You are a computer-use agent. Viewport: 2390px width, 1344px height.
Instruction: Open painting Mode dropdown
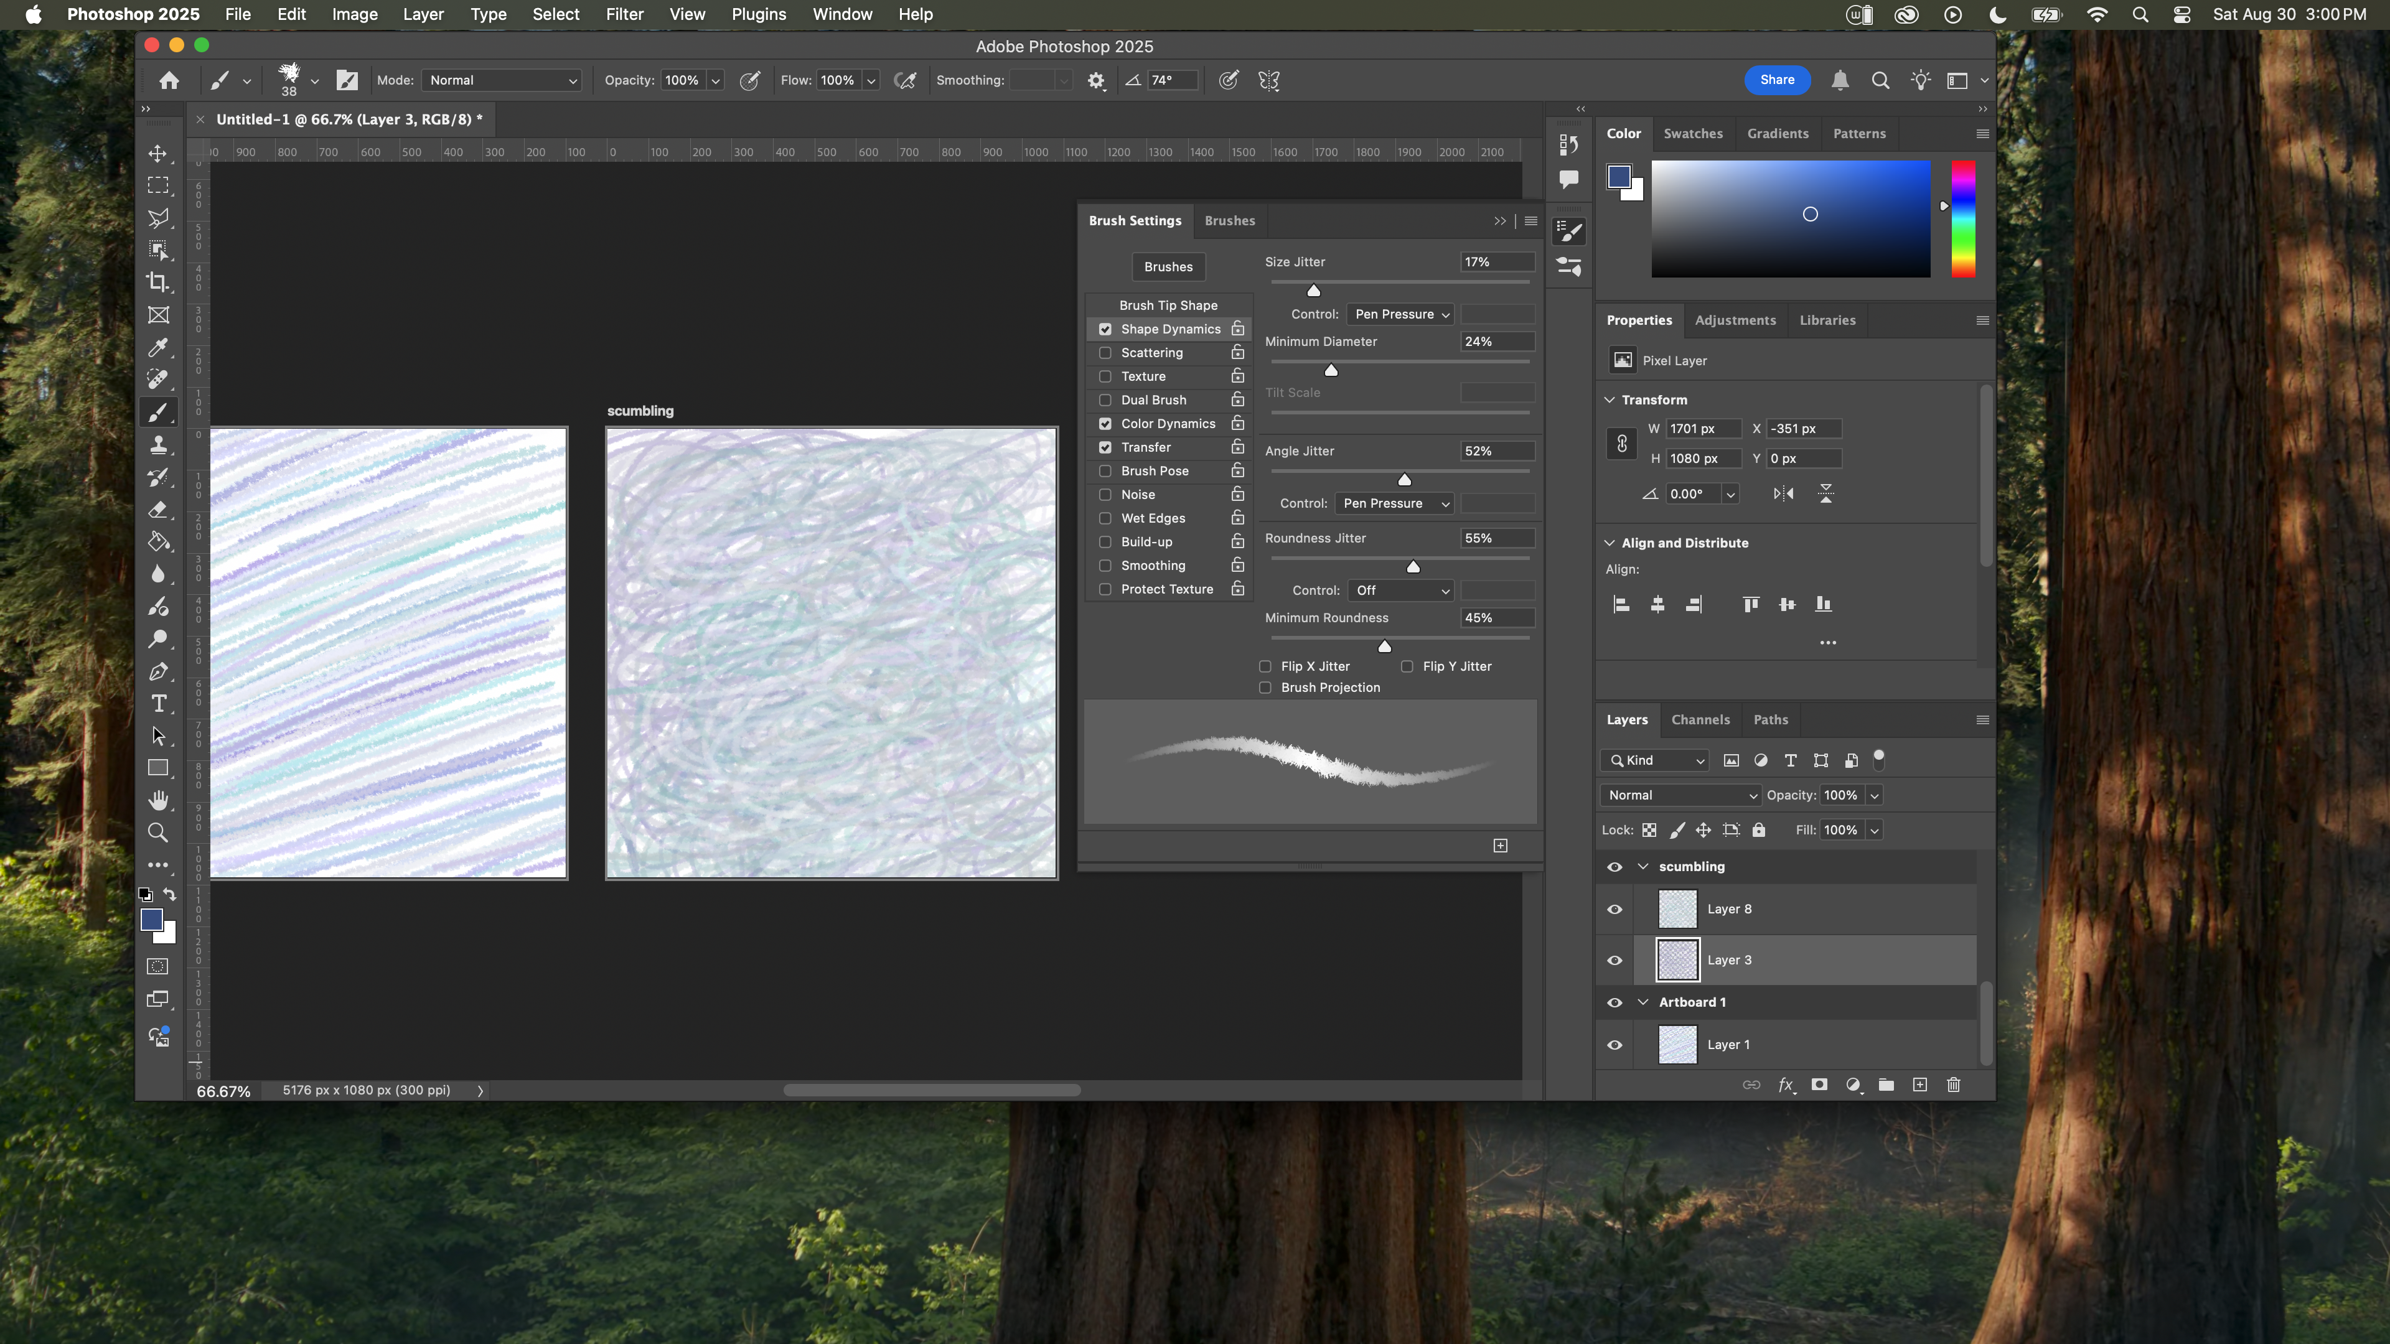click(502, 81)
